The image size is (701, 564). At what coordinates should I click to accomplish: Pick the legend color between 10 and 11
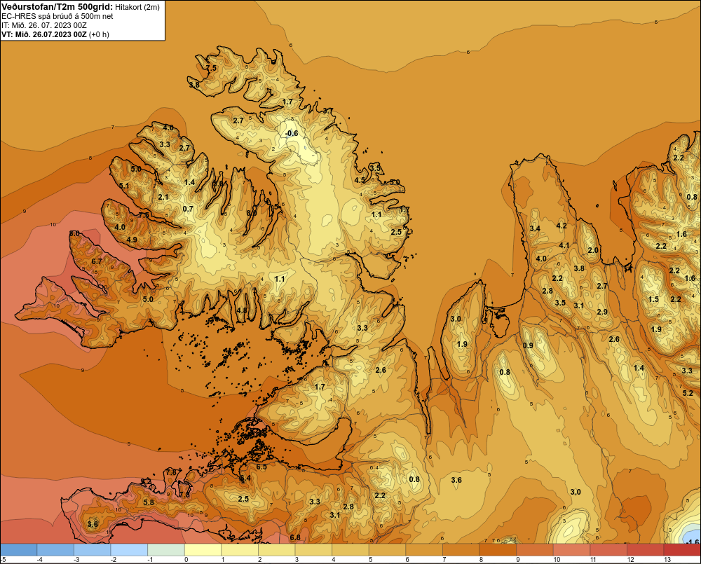click(x=571, y=549)
